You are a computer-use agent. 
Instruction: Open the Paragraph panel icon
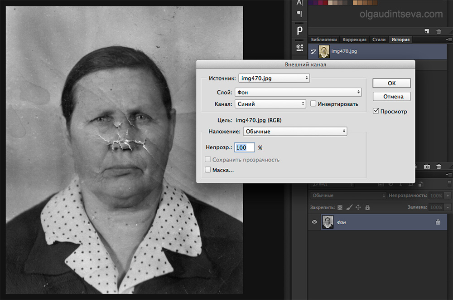299,15
